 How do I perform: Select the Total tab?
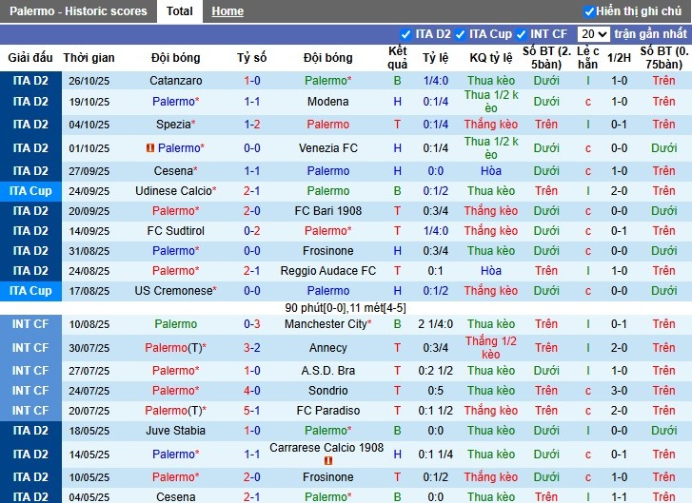pyautogui.click(x=179, y=11)
